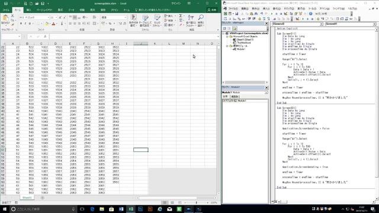This screenshot has width=379, height=213.
Task: Select Sheet1 tab in Excel
Action: [x=27, y=198]
